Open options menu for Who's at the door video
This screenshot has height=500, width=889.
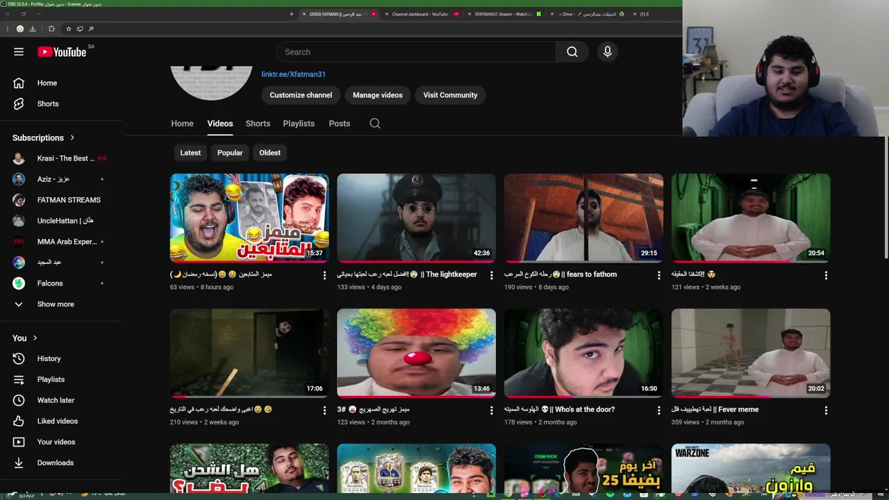click(x=659, y=410)
